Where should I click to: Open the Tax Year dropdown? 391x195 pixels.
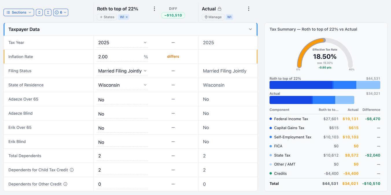[122, 43]
